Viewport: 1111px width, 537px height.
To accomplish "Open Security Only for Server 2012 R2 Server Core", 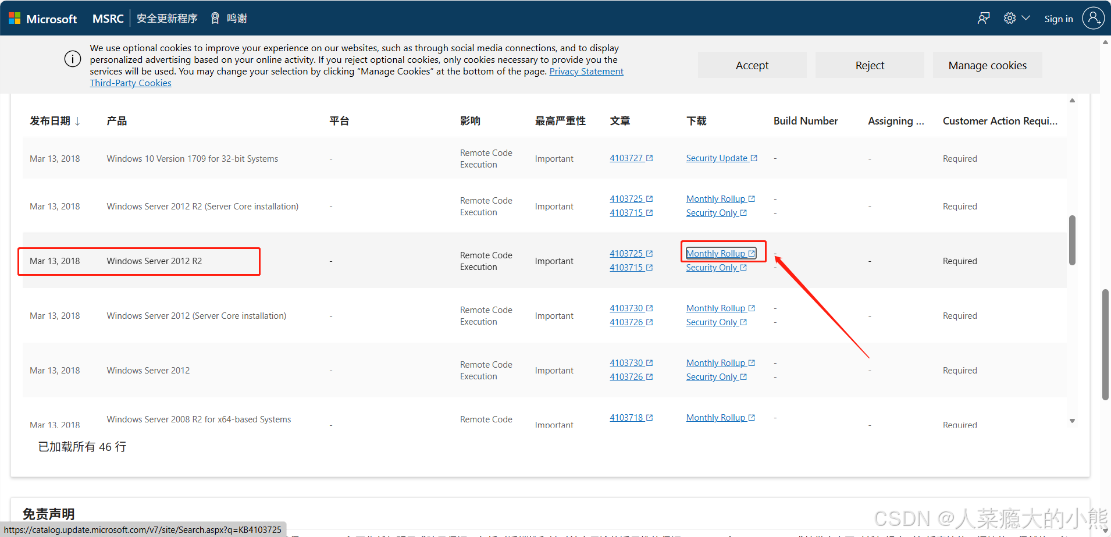I will [716, 213].
